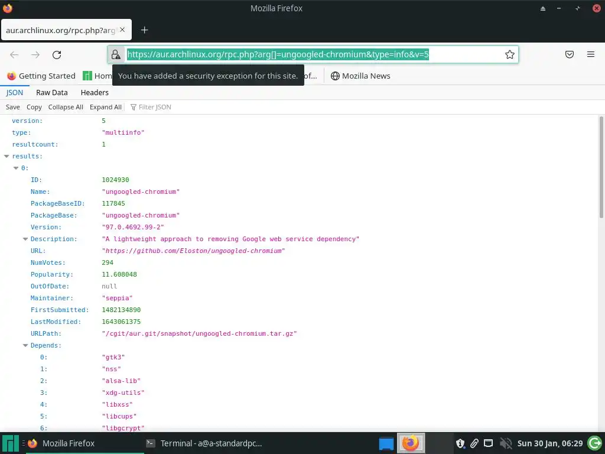
Task: Collapse the Description node
Action: pyautogui.click(x=25, y=239)
